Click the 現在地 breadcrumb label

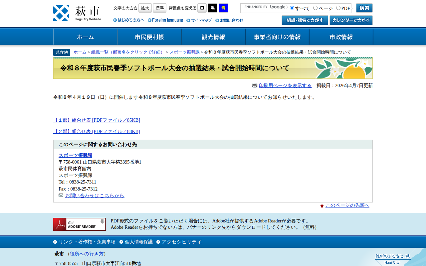pos(62,52)
